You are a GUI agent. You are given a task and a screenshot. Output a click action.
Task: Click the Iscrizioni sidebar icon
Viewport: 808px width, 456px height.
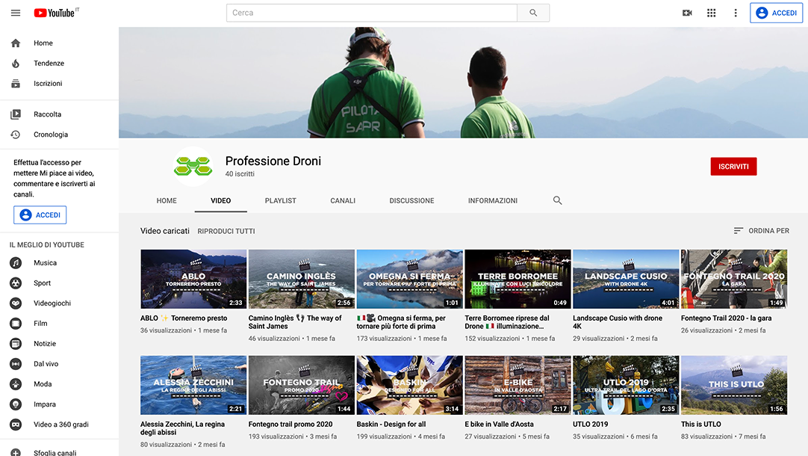click(x=16, y=83)
